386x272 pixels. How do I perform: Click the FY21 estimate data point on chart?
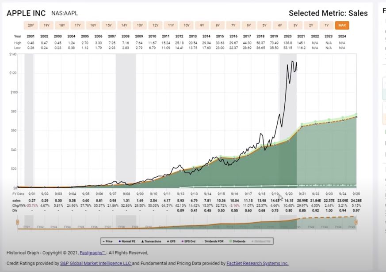[302, 127]
